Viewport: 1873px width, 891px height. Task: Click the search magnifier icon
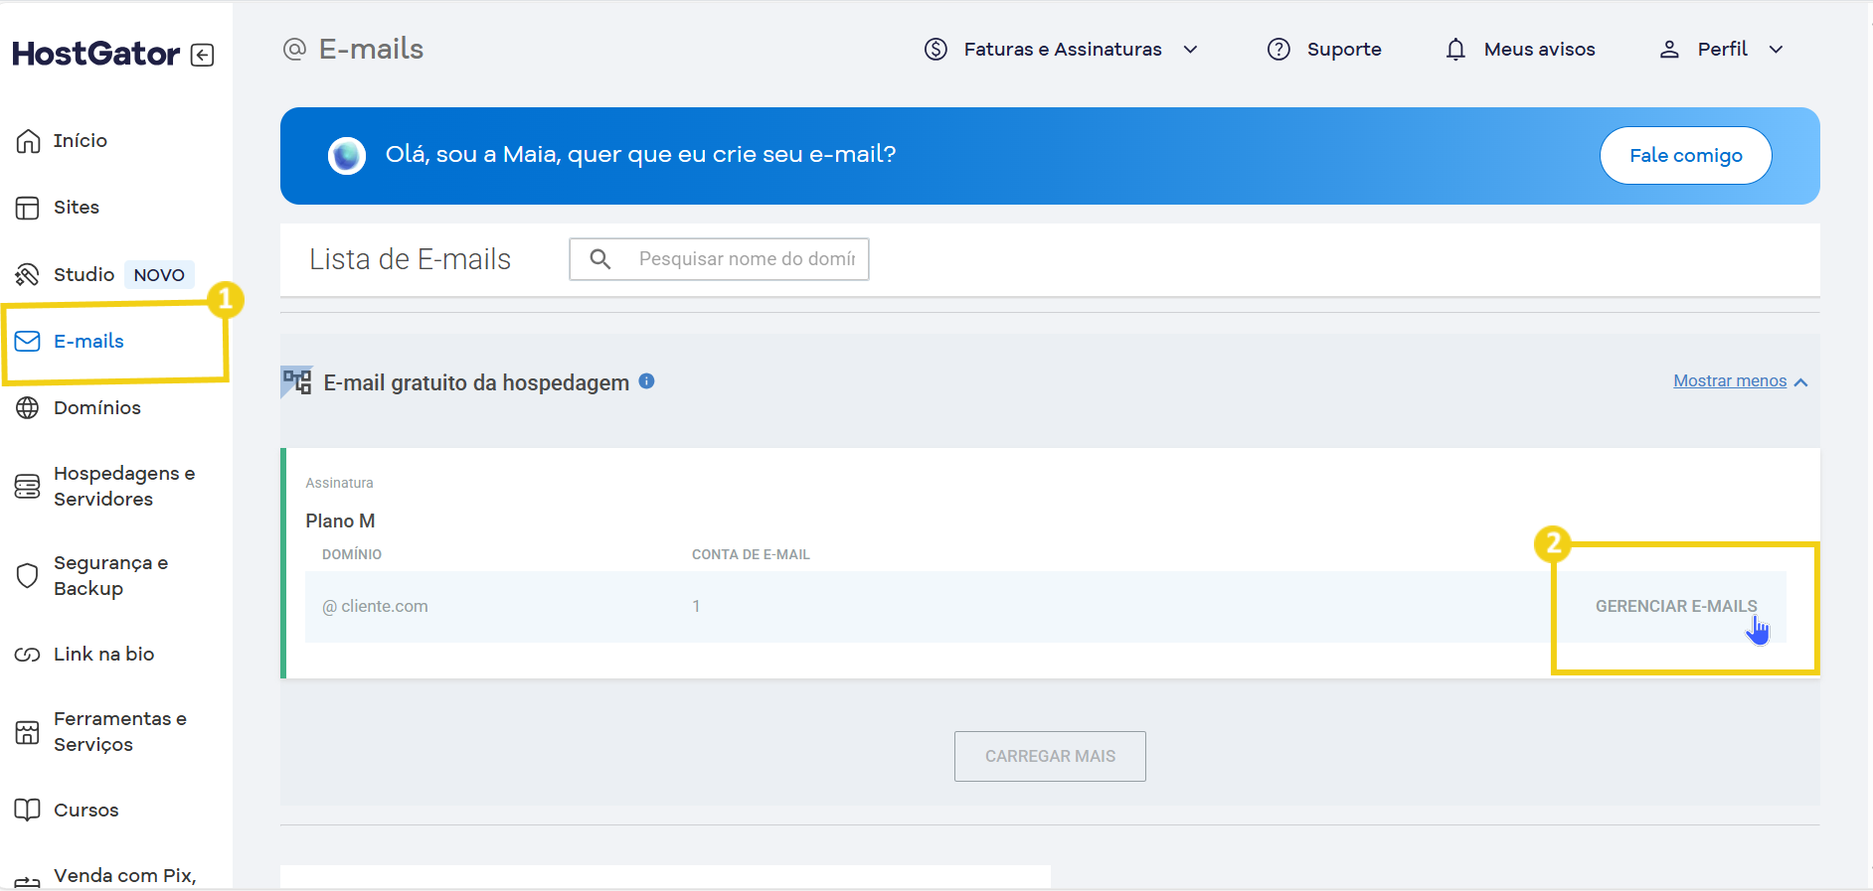pyautogui.click(x=600, y=259)
